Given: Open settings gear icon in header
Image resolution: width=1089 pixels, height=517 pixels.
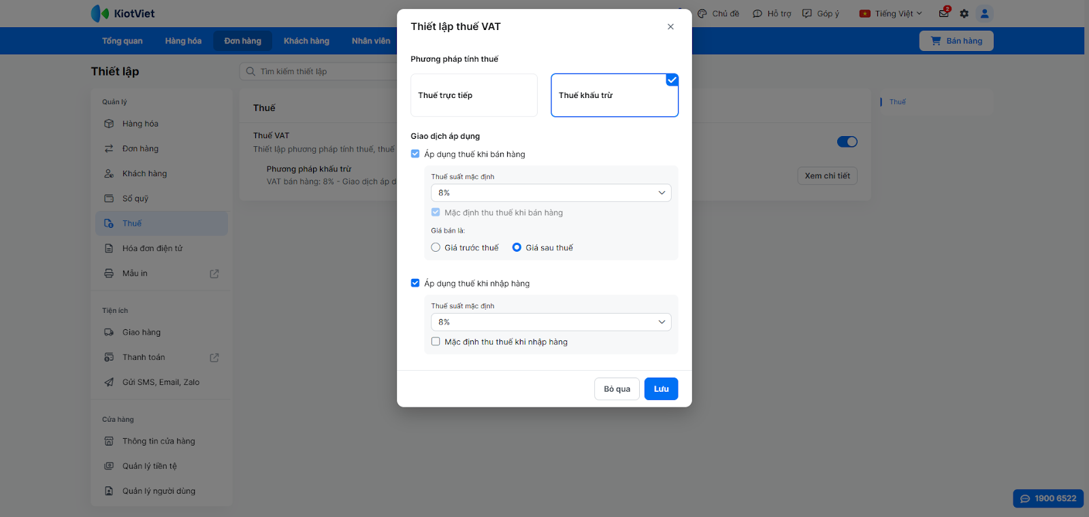Looking at the screenshot, I should coord(964,14).
